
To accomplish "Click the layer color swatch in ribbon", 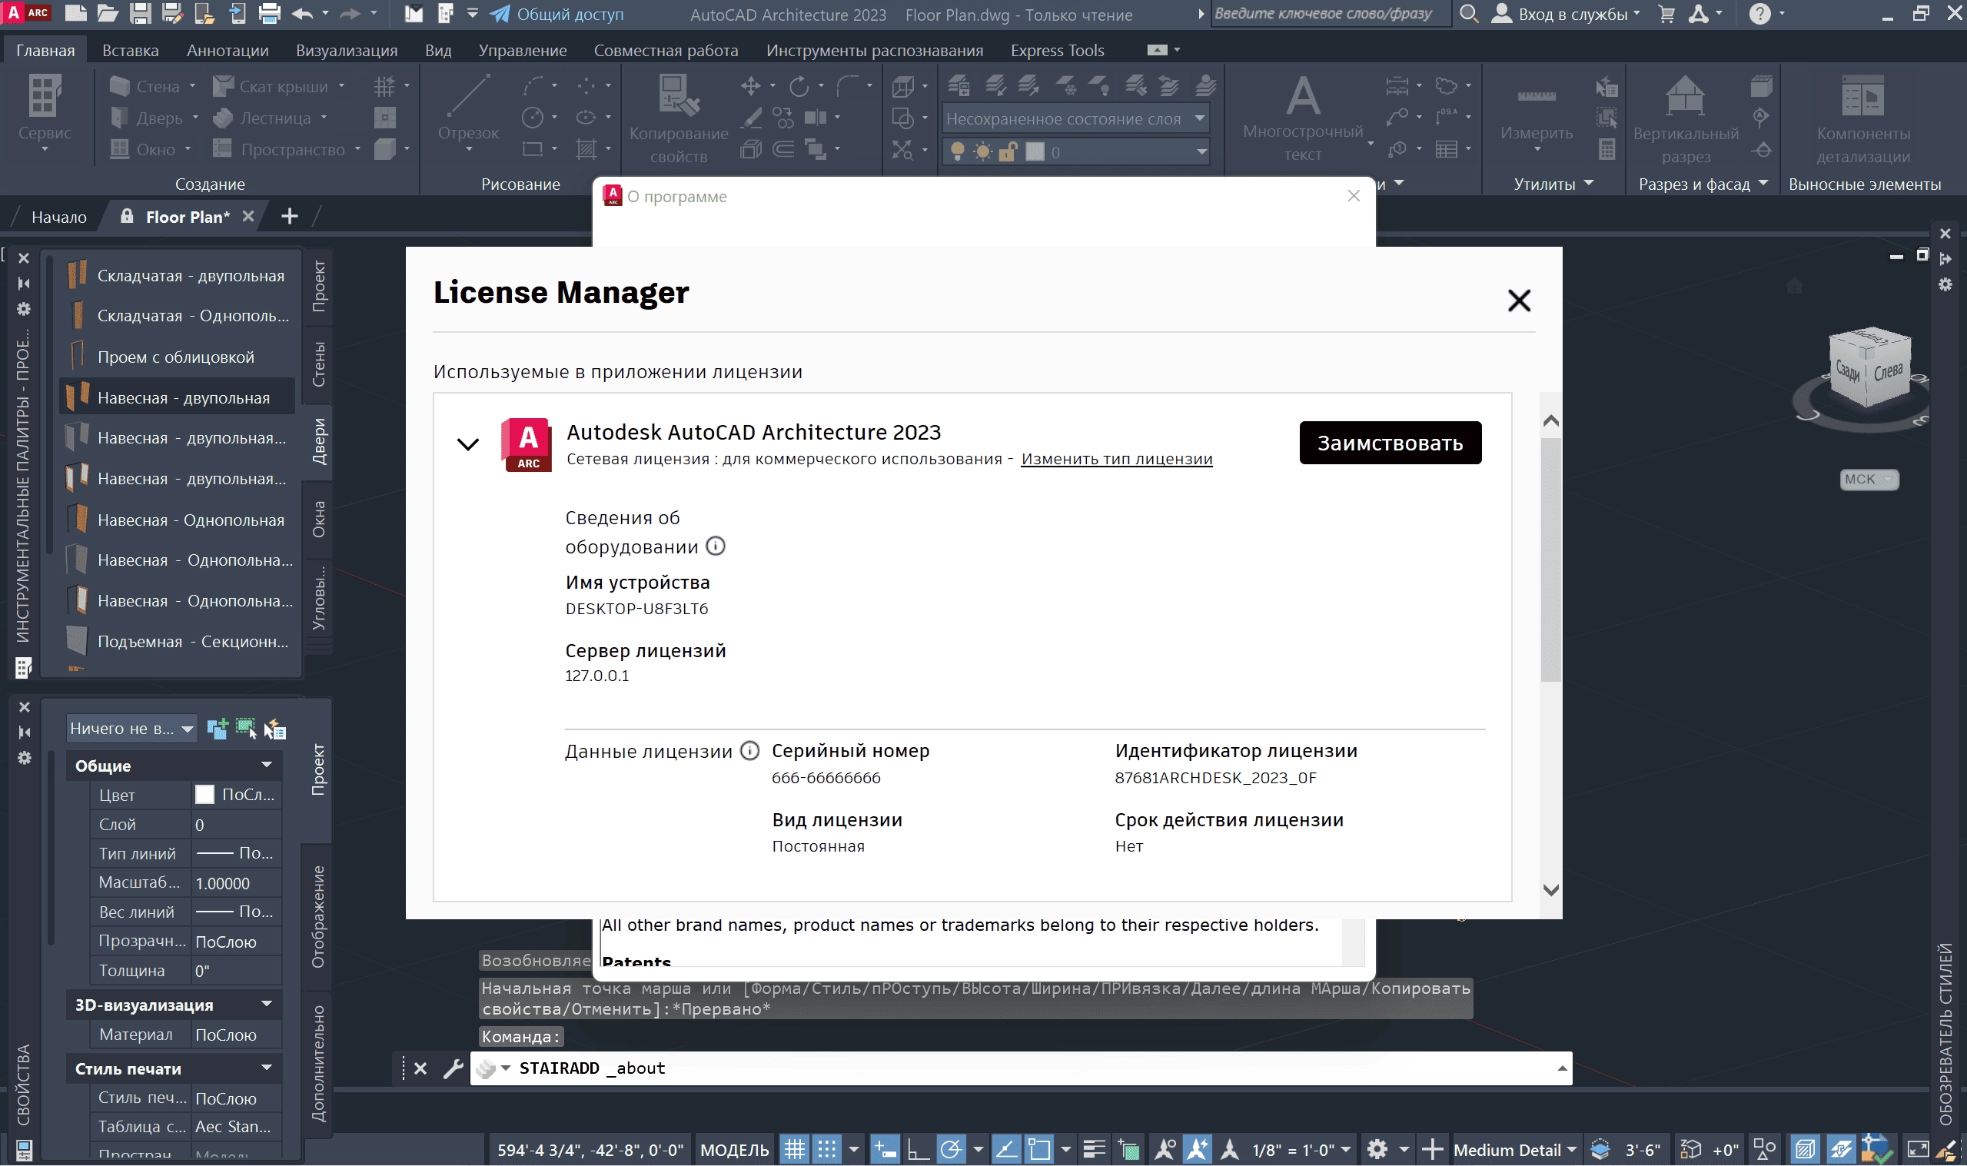I will [1035, 151].
